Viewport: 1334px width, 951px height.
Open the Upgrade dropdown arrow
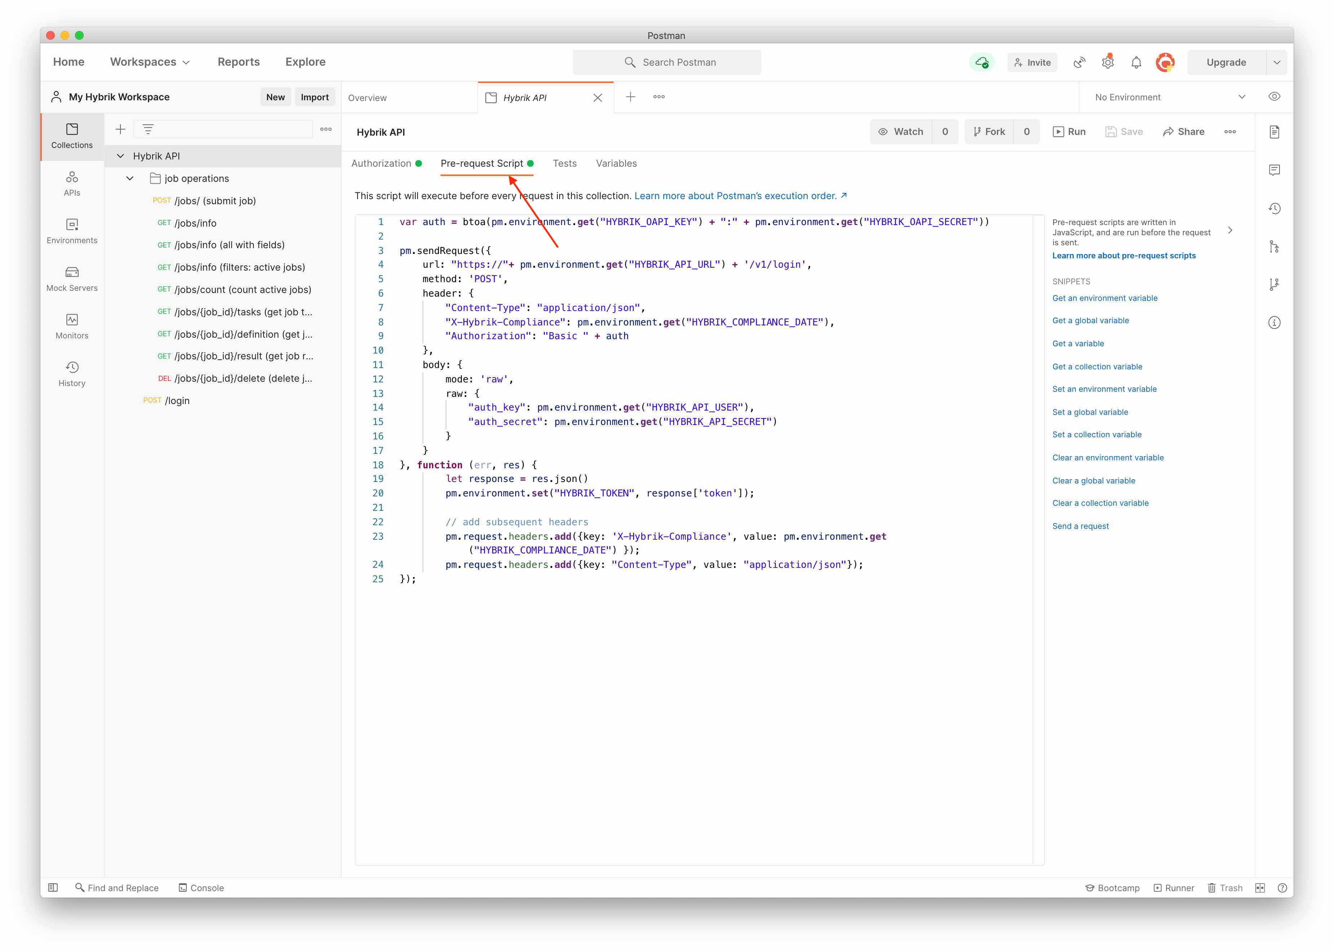pyautogui.click(x=1277, y=62)
